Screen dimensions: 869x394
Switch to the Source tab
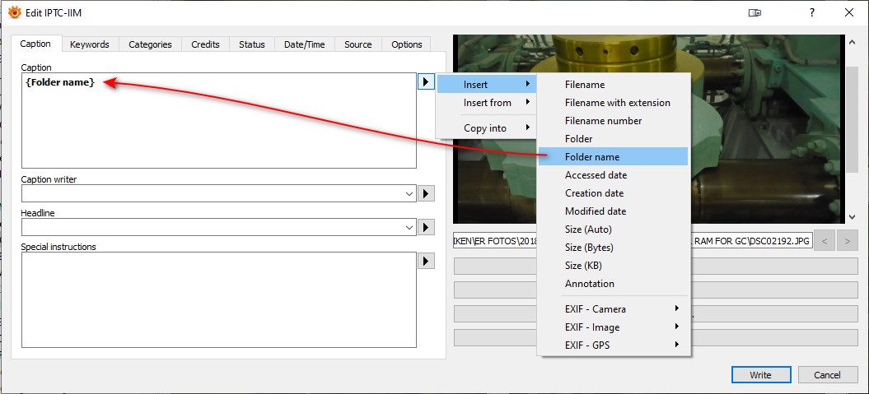pyautogui.click(x=358, y=44)
